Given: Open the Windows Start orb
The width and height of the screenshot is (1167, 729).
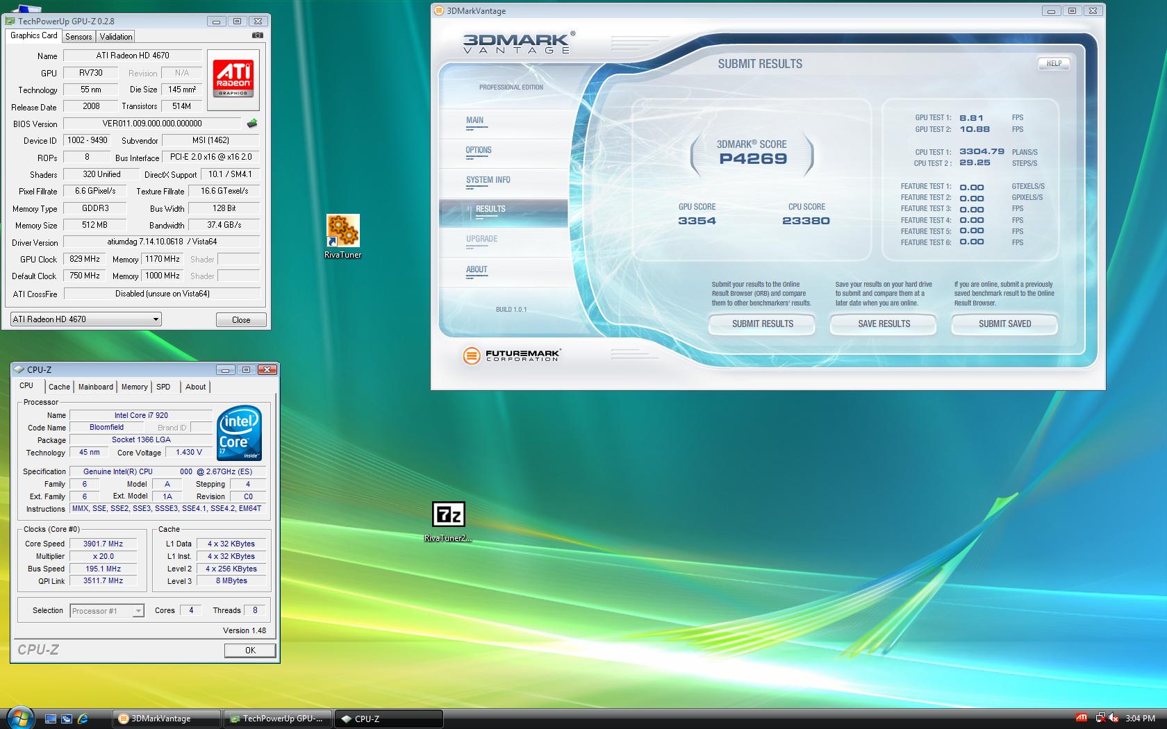Looking at the screenshot, I should (20, 718).
